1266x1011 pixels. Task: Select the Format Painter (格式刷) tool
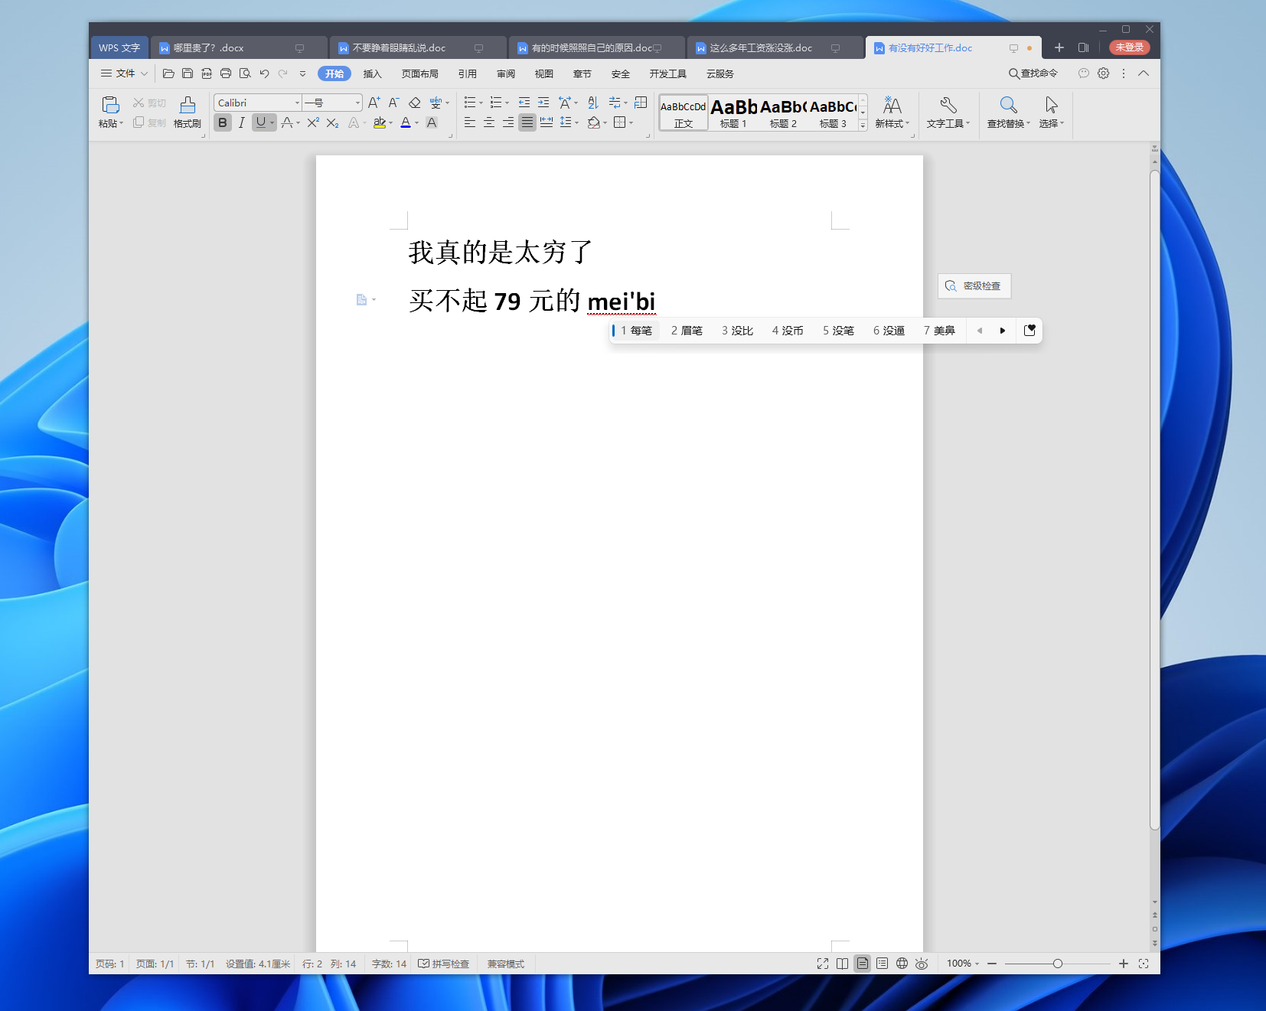[188, 112]
